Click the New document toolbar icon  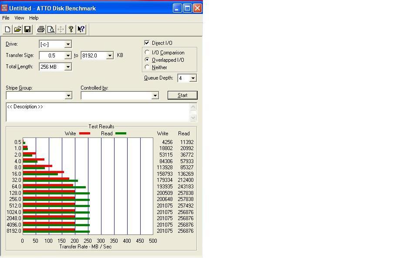[7, 29]
